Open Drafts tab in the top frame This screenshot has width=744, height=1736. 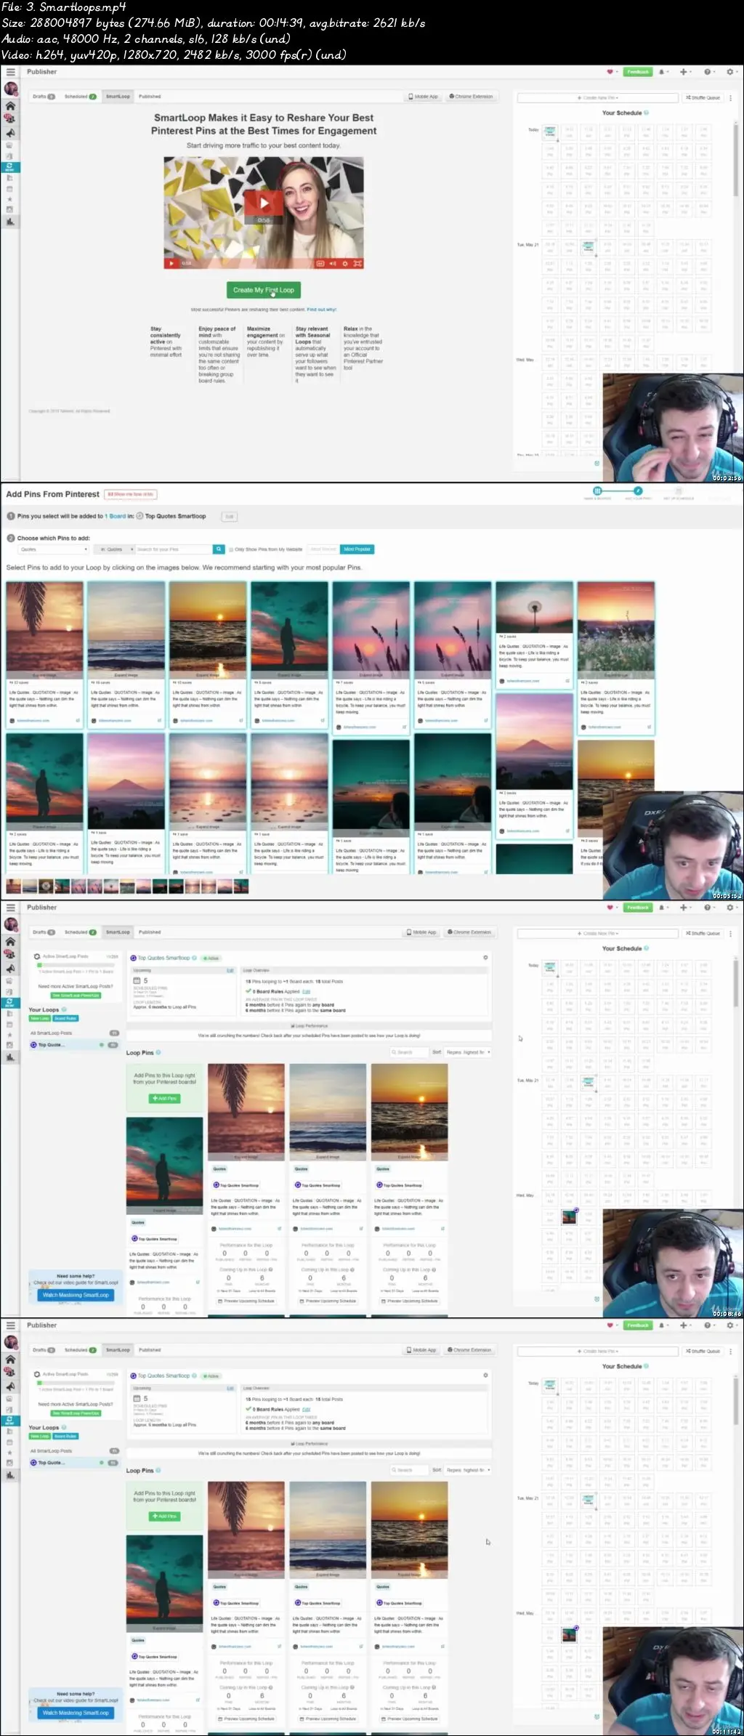[x=44, y=97]
